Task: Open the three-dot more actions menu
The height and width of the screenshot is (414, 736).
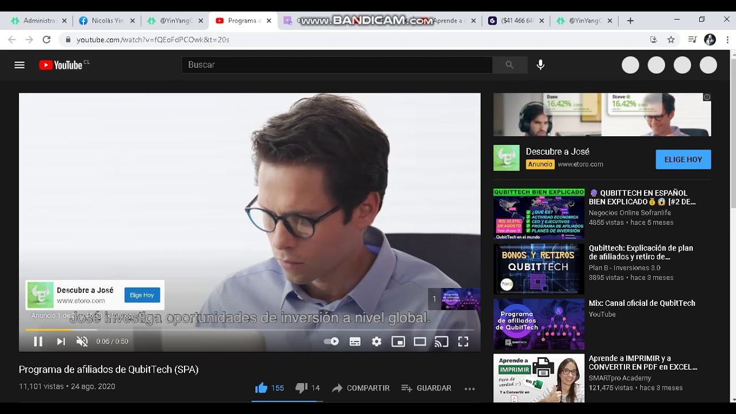Action: [470, 389]
